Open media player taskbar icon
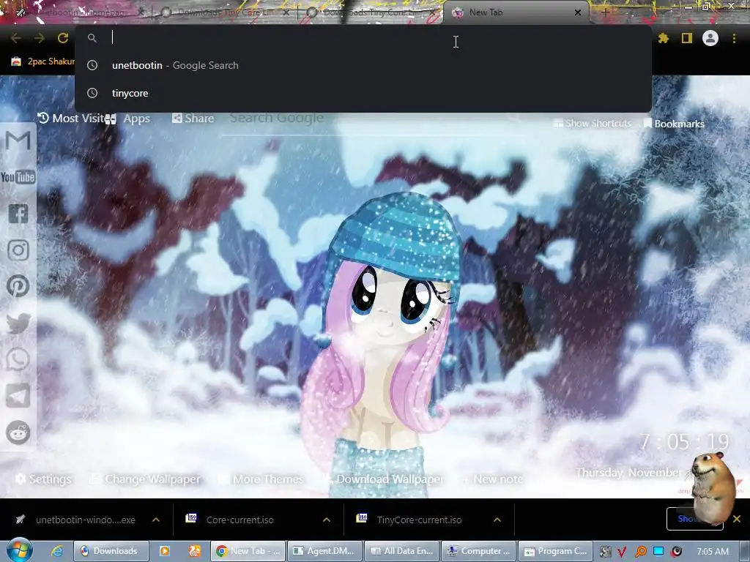Screen dimensions: 750x562 click(165, 551)
